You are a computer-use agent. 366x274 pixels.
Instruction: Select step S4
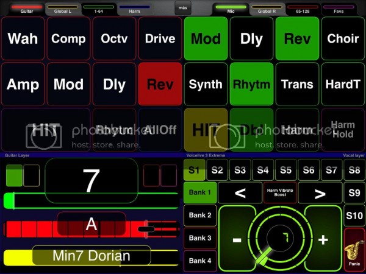(263, 170)
